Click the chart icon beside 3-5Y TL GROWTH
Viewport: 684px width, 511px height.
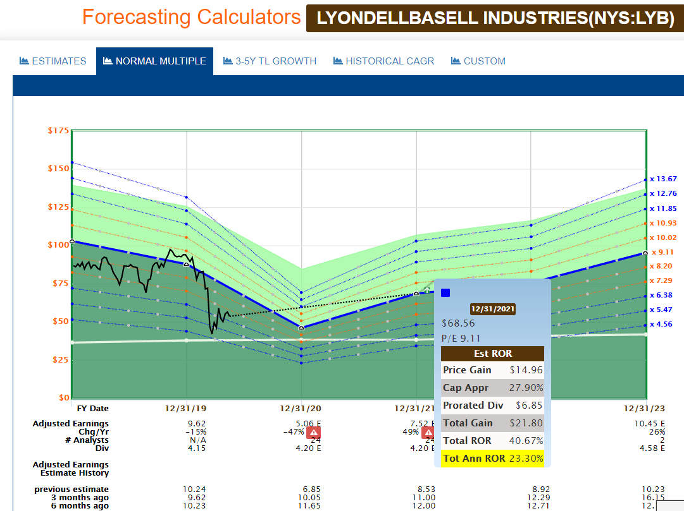[228, 61]
